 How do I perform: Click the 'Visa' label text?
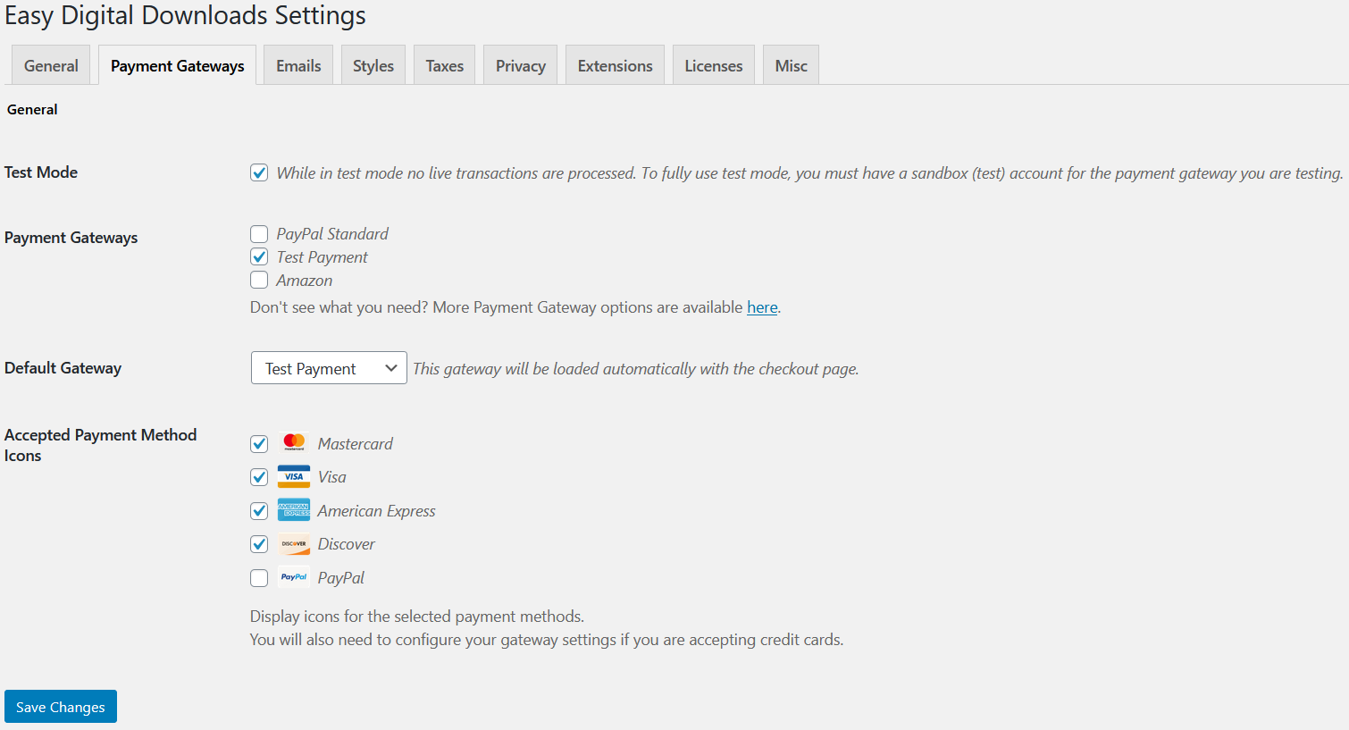tap(331, 477)
